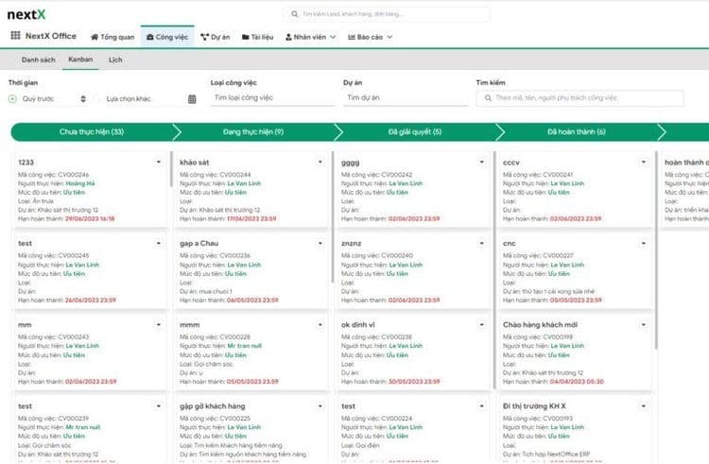This screenshot has height=464, width=709.
Task: Click the Đã hoàn thành (6) stage header
Action: coord(576,131)
